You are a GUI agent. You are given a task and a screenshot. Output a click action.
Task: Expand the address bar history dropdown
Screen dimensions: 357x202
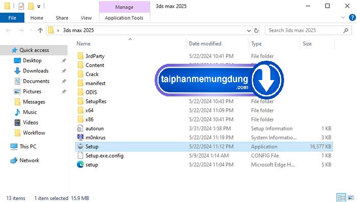point(249,31)
